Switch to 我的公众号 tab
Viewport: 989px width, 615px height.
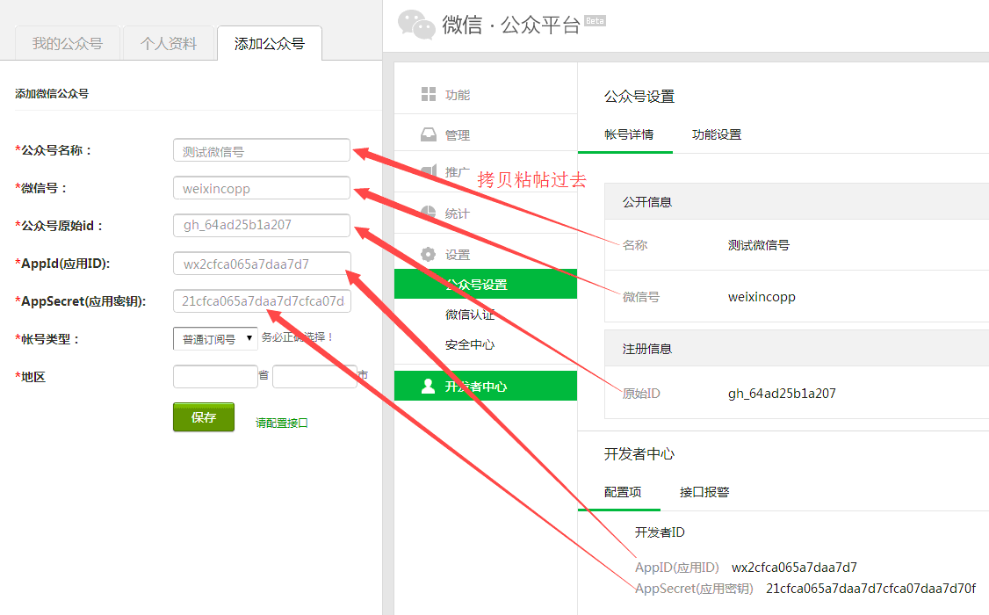click(68, 44)
